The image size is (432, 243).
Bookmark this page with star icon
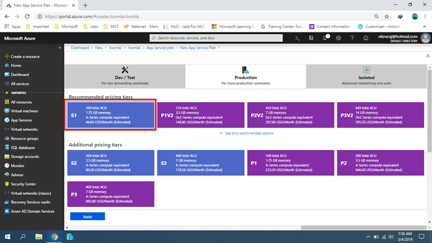[387, 17]
